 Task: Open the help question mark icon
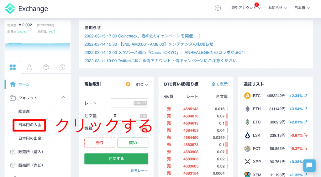point(62,67)
